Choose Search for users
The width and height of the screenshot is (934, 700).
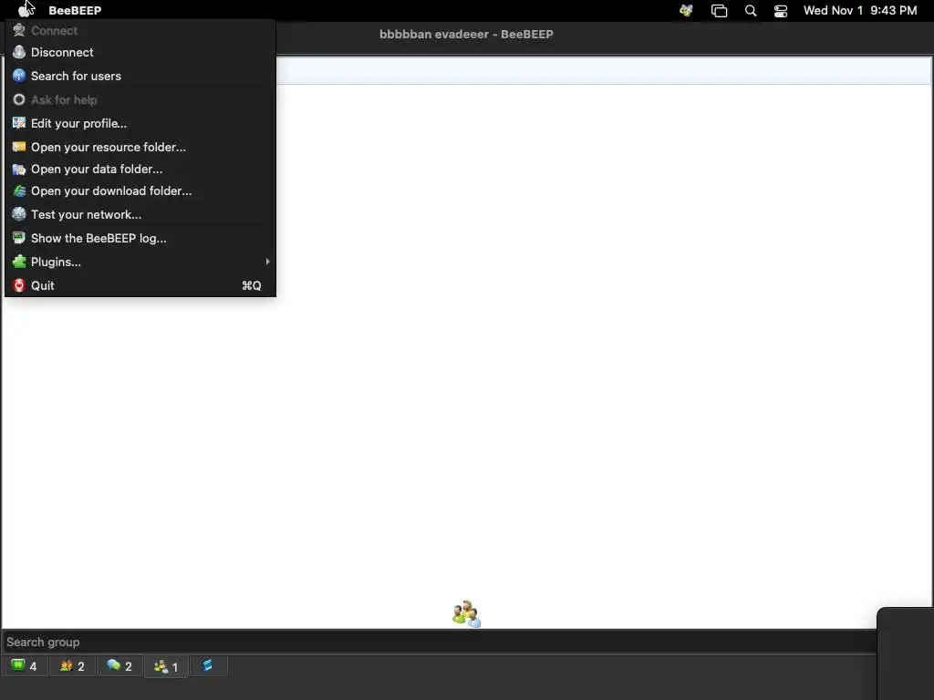coord(140,77)
